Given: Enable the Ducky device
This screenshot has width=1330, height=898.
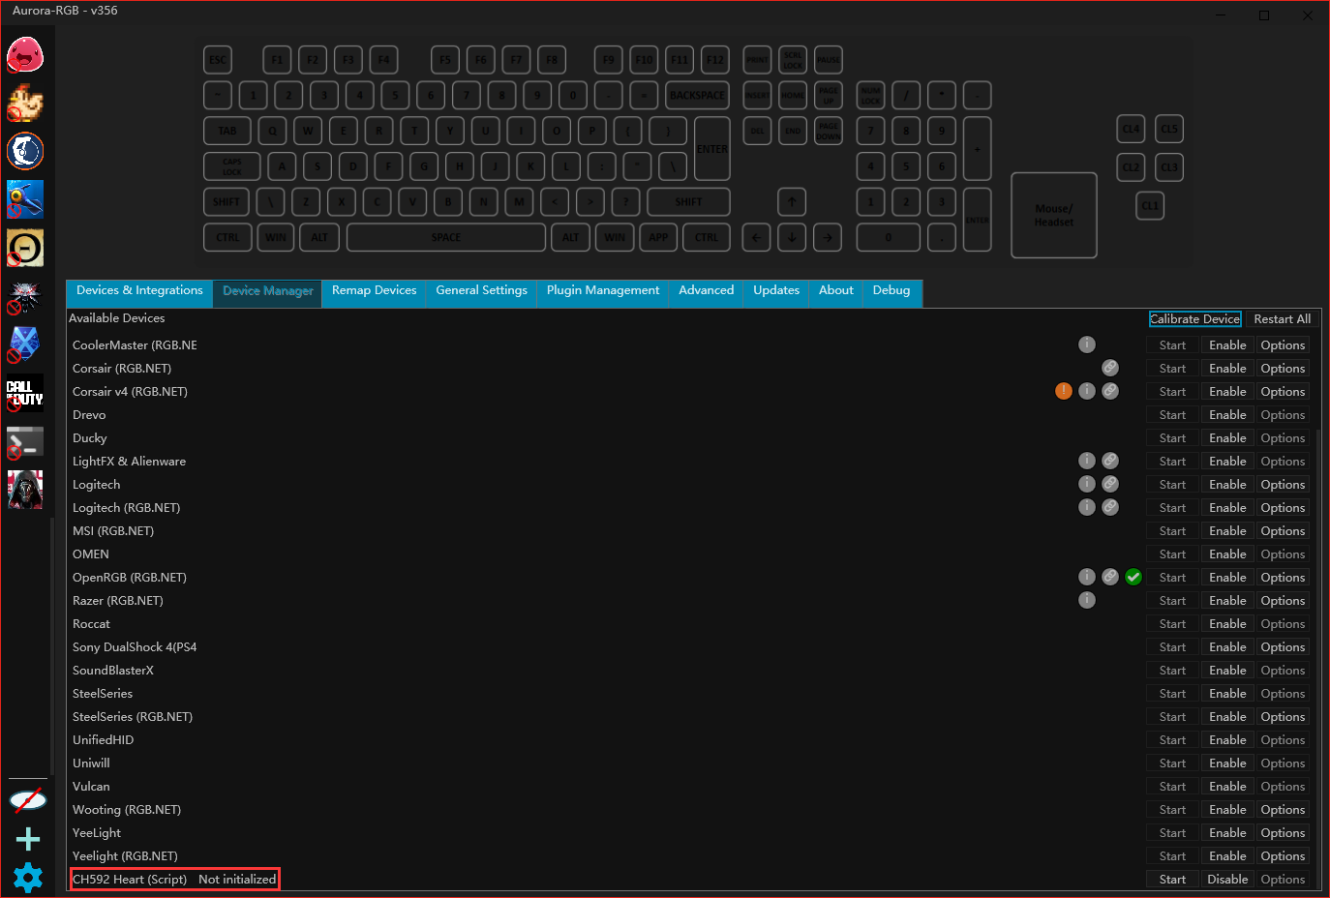Looking at the screenshot, I should click(x=1227, y=437).
